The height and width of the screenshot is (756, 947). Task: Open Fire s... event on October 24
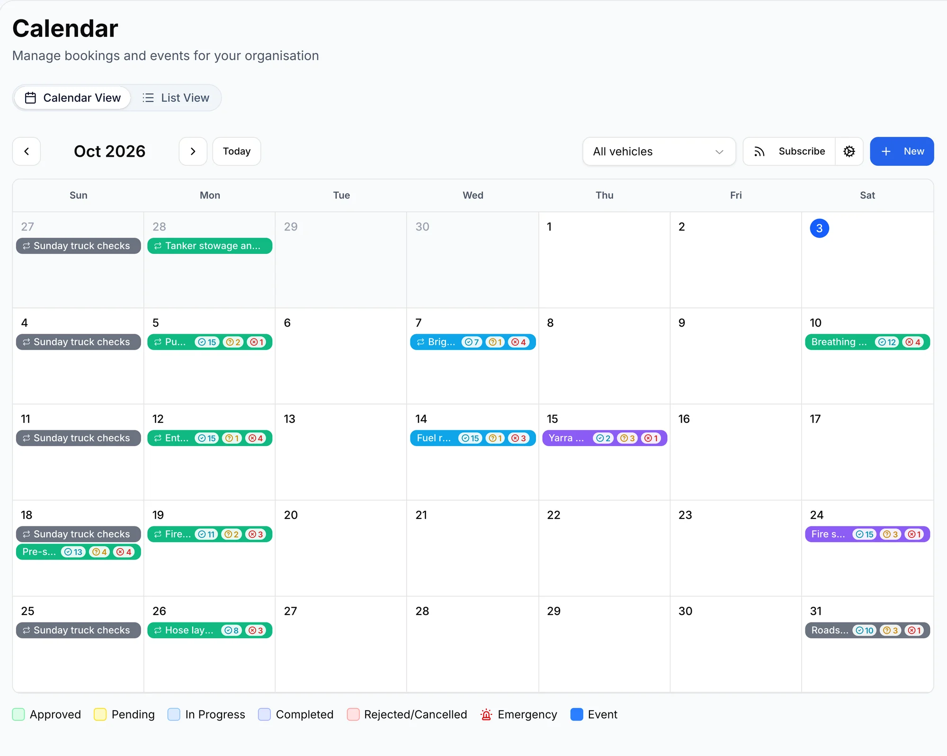867,534
